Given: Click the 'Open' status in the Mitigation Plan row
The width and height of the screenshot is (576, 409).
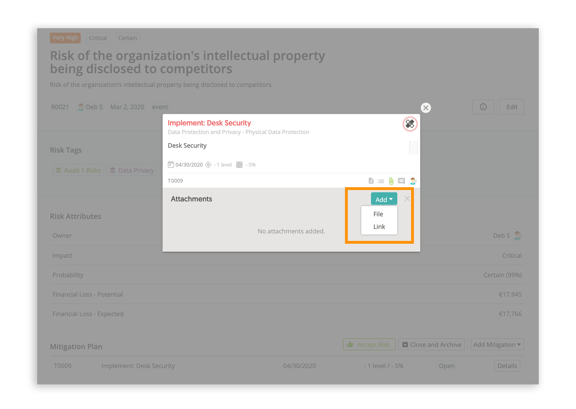Looking at the screenshot, I should tap(446, 366).
